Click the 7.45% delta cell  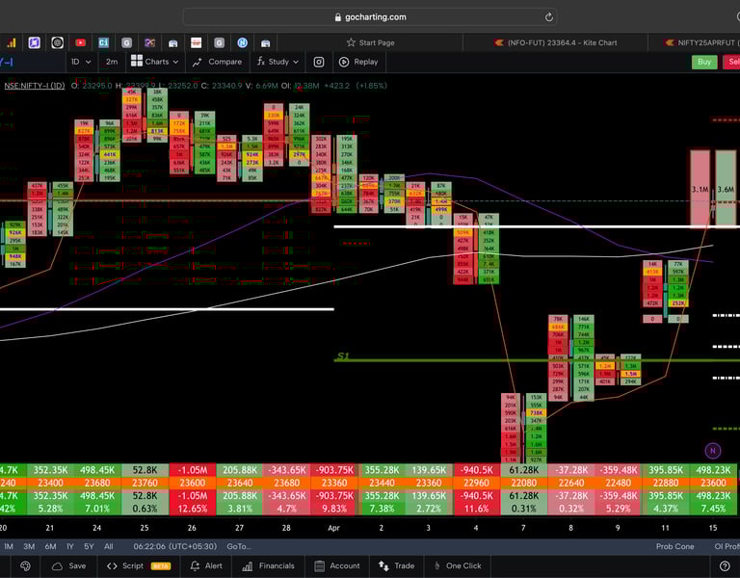point(713,509)
